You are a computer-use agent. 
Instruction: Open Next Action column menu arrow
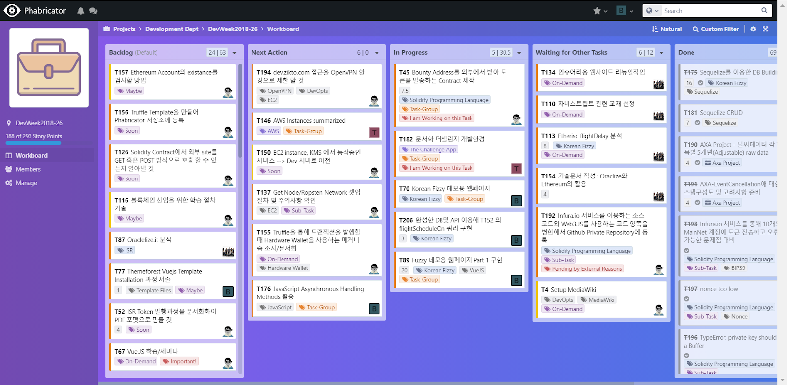377,53
